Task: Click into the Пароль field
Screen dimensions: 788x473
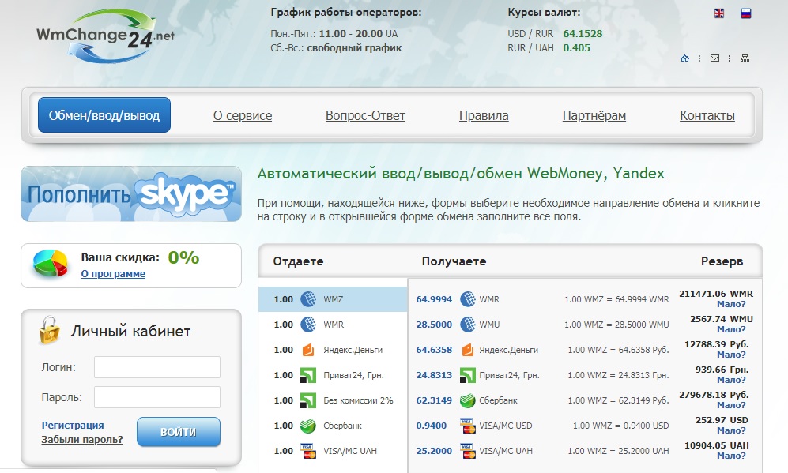Action: (x=156, y=397)
